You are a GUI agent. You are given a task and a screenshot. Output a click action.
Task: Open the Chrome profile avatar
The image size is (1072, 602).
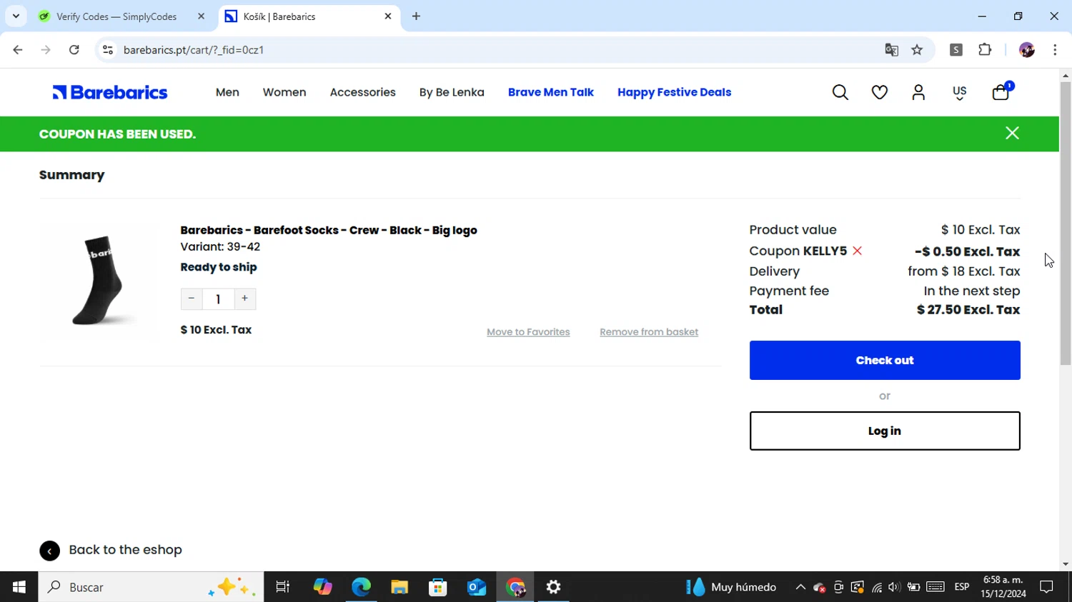1027,50
